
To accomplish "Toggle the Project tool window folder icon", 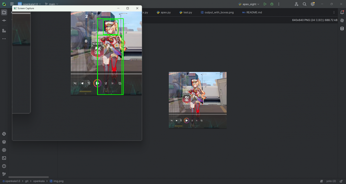I will click(4, 12).
